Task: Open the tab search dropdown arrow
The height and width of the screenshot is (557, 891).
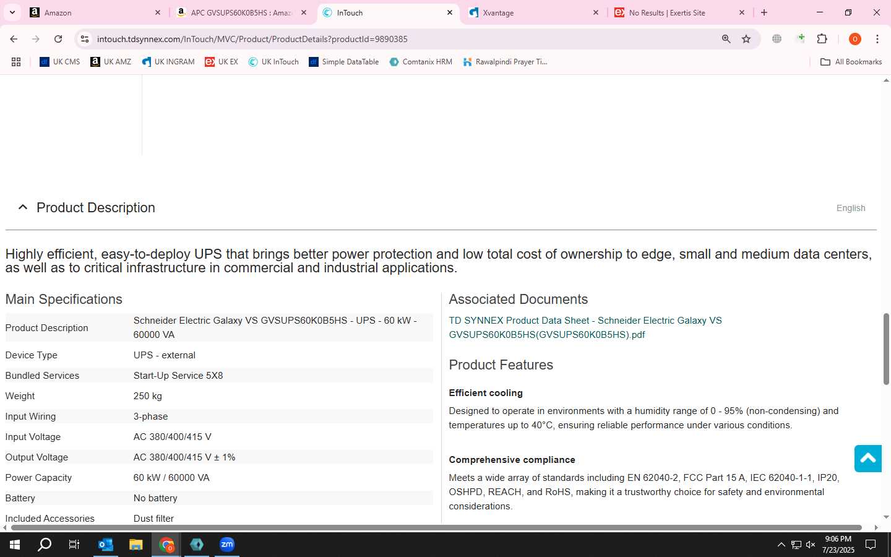Action: tap(12, 12)
